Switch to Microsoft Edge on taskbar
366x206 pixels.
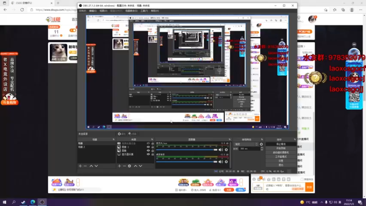[32, 202]
